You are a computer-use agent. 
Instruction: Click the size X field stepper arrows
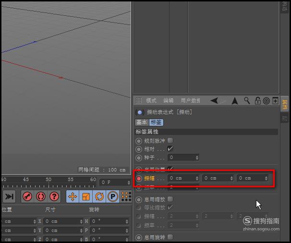tap(81, 221)
